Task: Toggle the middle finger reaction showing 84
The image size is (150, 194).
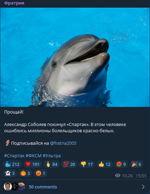Action: 51,164
